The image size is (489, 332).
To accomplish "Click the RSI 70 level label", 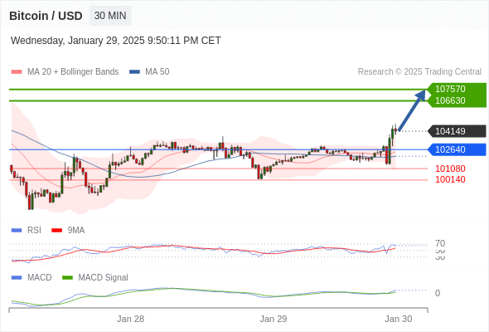I will point(440,243).
